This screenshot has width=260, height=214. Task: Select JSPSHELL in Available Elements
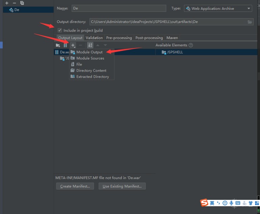[172, 52]
